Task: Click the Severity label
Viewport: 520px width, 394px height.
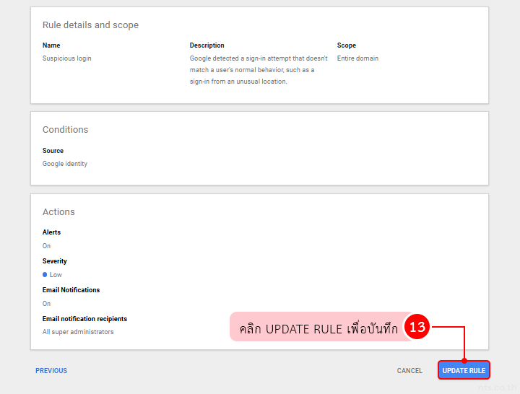Action: tap(55, 261)
